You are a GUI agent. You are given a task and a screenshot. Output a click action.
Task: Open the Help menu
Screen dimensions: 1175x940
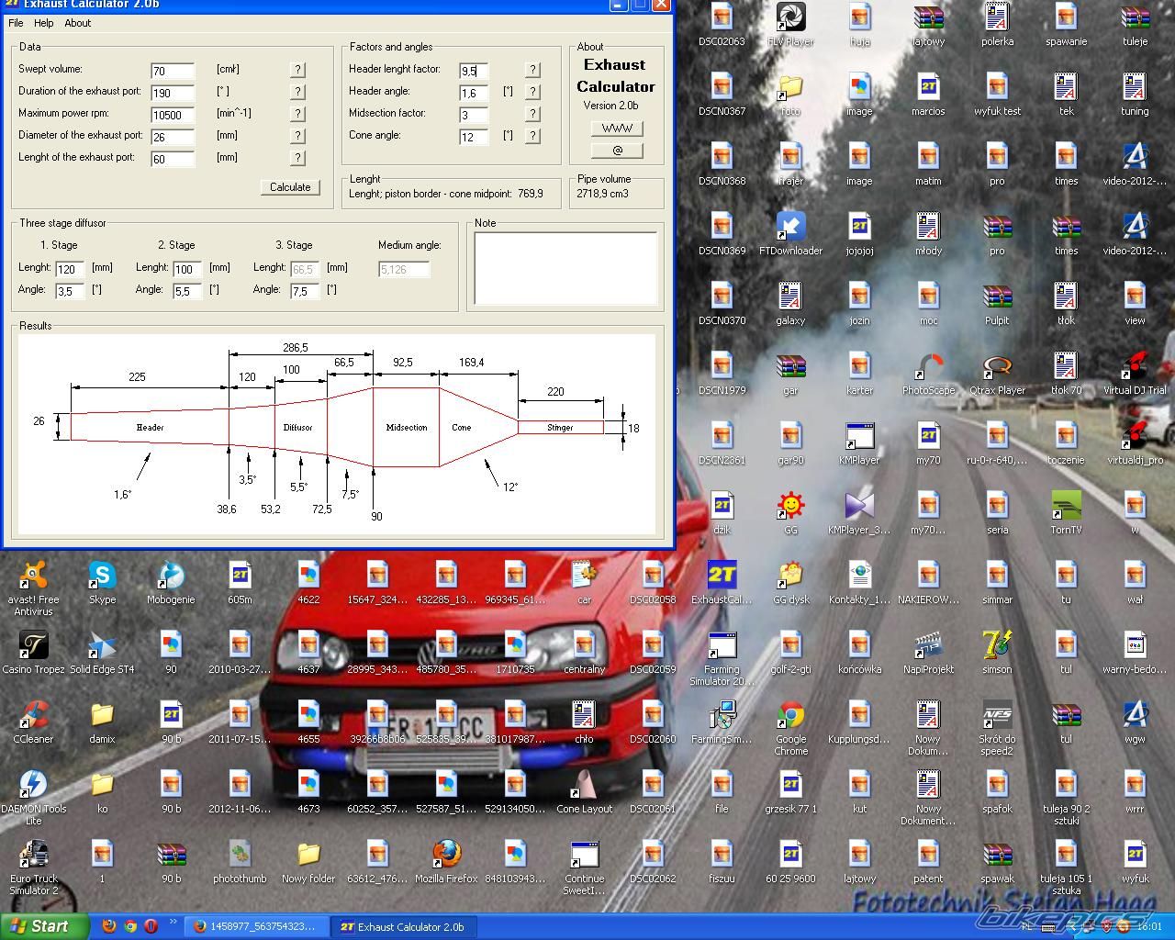(x=44, y=23)
